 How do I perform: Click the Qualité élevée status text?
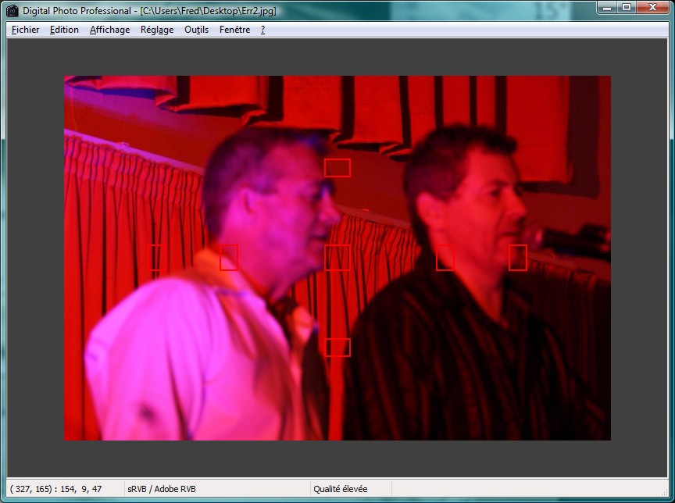coord(340,489)
